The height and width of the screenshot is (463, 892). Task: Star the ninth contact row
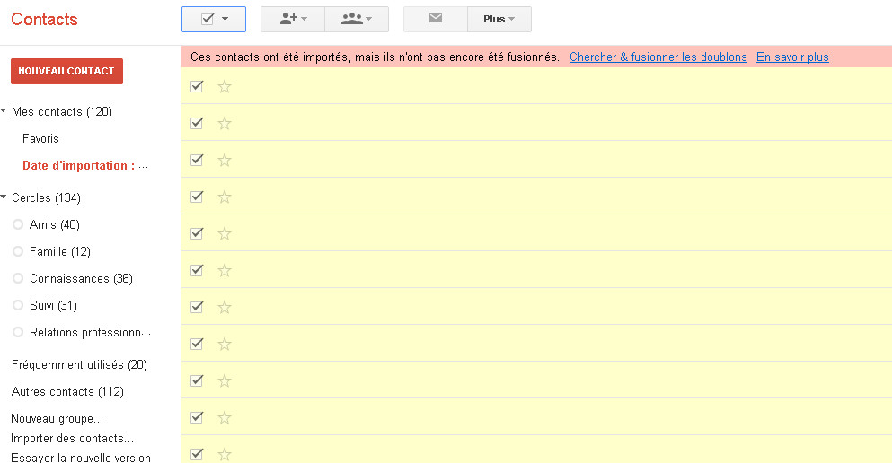(x=225, y=380)
